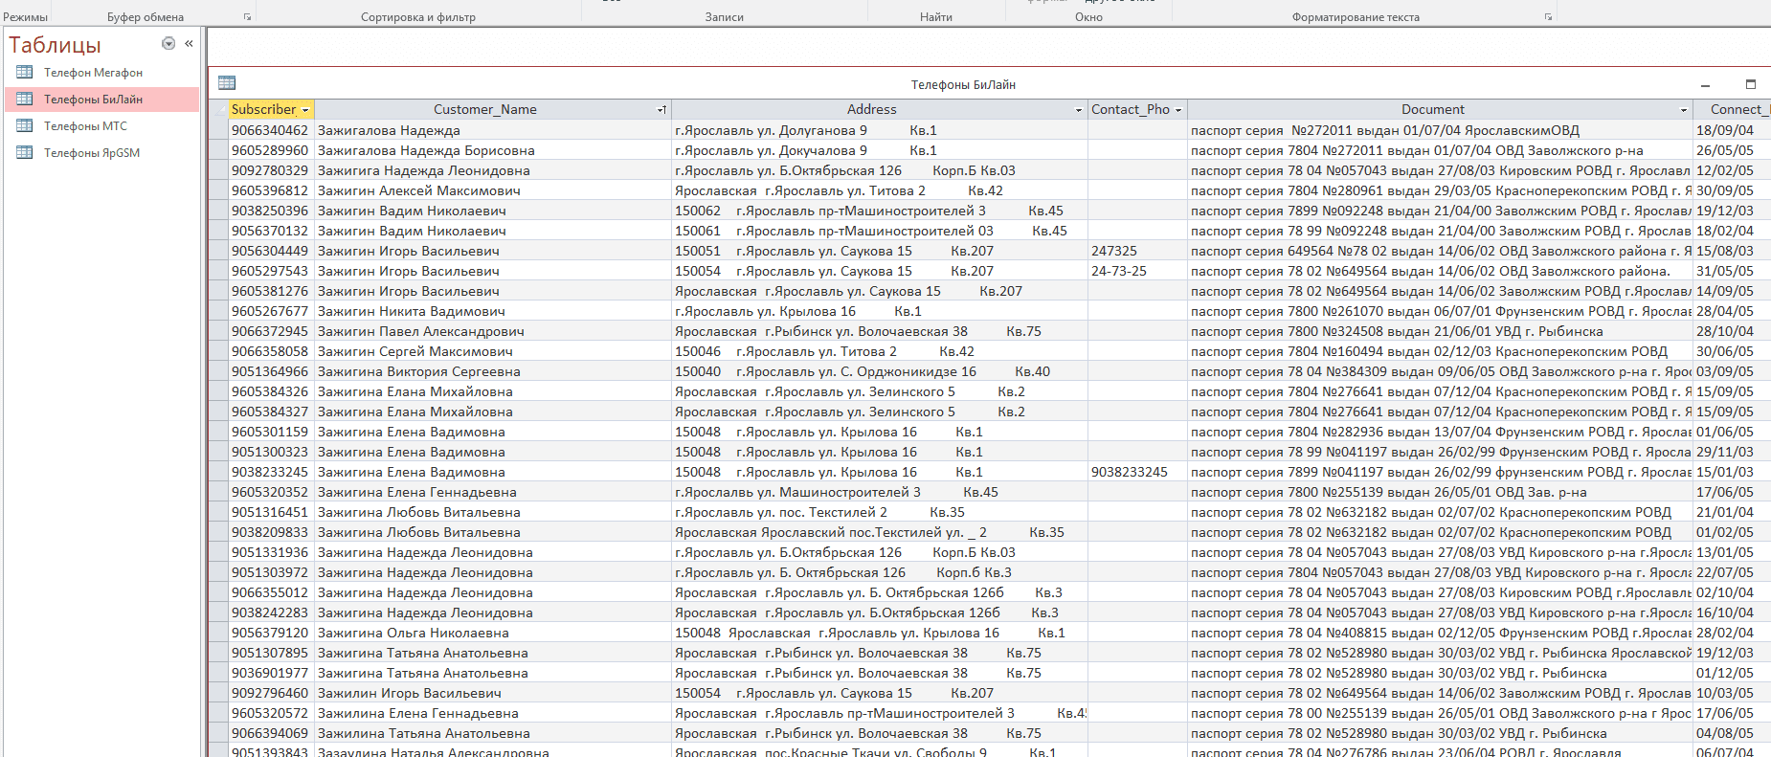Select the Connect_ column header

1732,109
